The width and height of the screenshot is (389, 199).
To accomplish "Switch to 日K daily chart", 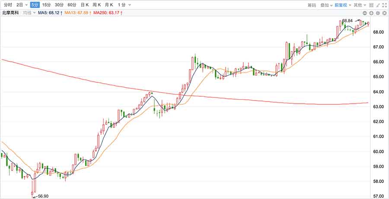I will pos(85,5).
